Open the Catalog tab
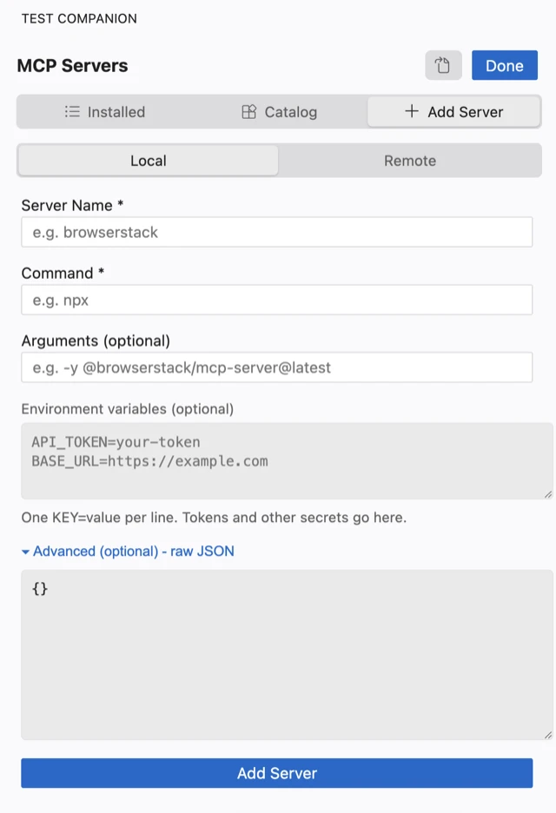The image size is (556, 813). pyautogui.click(x=279, y=112)
